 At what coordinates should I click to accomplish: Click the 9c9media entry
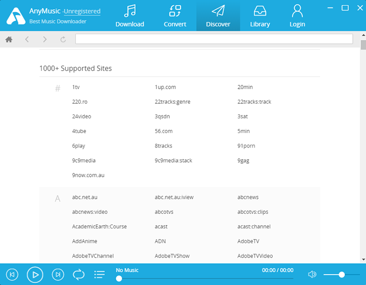(x=84, y=161)
